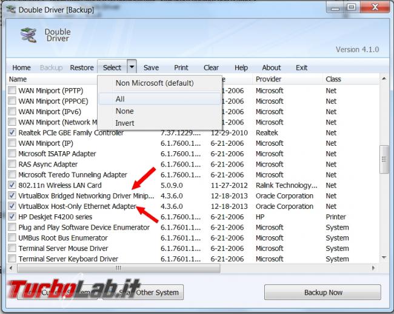Select HP provider cell

pos(260,217)
